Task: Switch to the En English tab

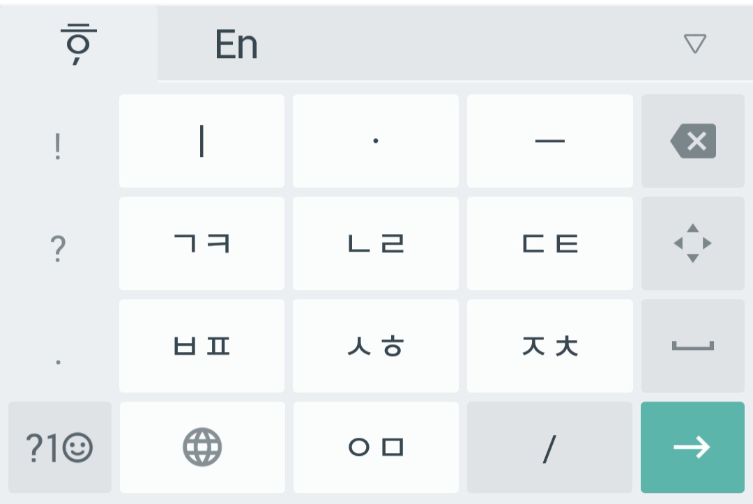Action: click(236, 44)
